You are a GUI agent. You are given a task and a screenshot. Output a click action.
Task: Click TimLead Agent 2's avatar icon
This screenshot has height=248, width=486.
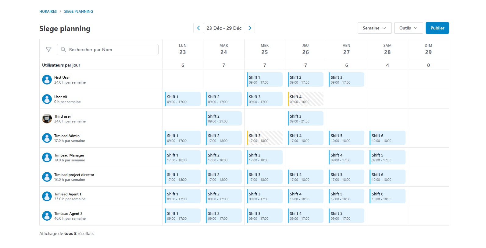coord(47,216)
